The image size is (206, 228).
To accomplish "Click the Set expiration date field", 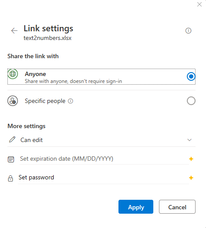I will (104, 159).
